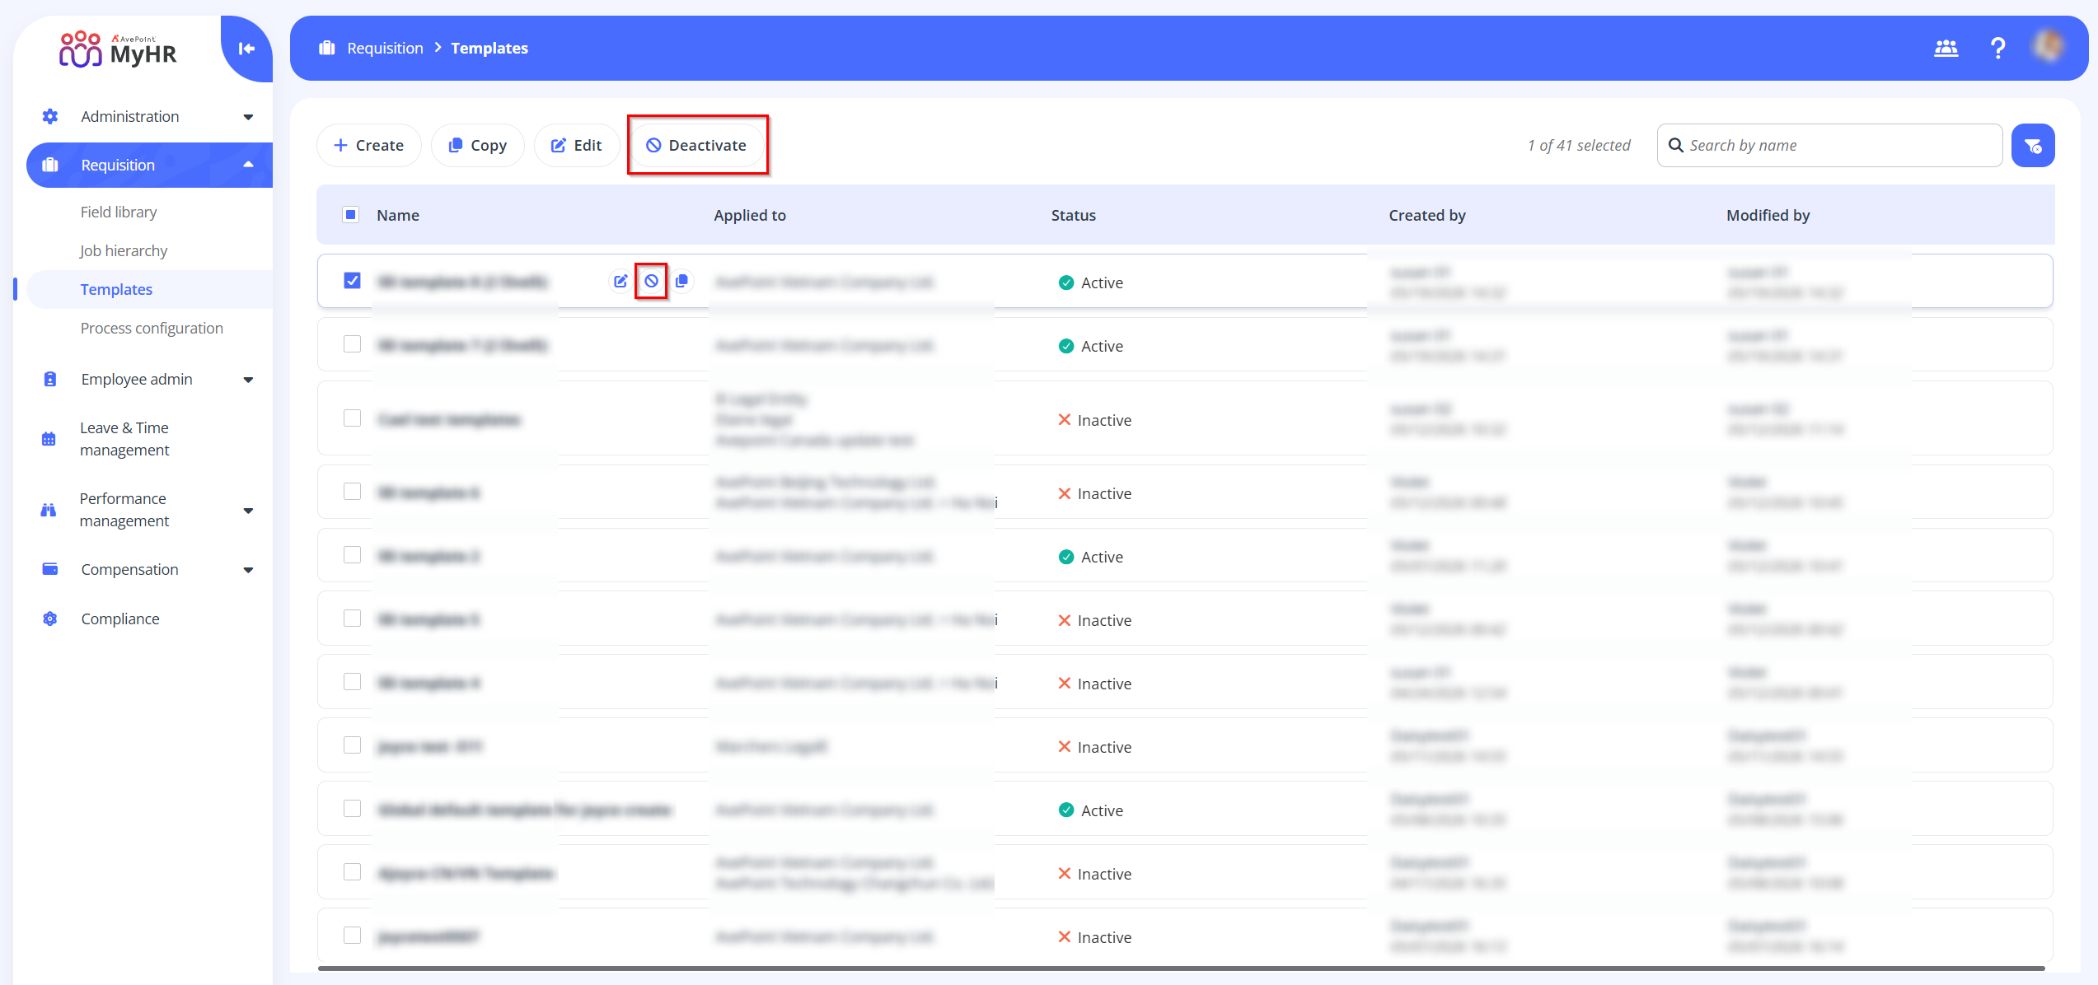This screenshot has width=2098, height=985.
Task: Check the last visible row's checkbox
Action: point(352,936)
